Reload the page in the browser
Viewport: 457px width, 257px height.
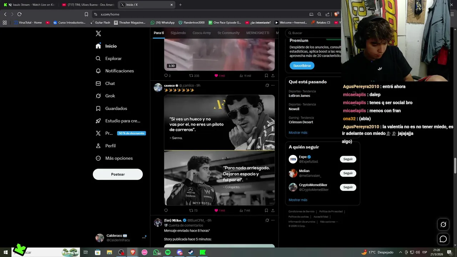click(x=19, y=14)
